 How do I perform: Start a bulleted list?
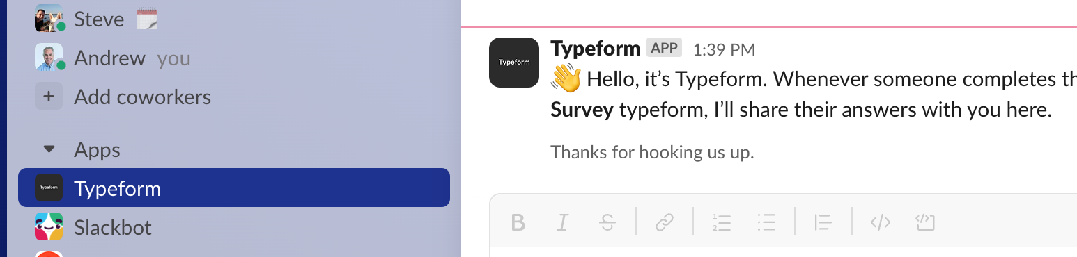[x=766, y=222]
